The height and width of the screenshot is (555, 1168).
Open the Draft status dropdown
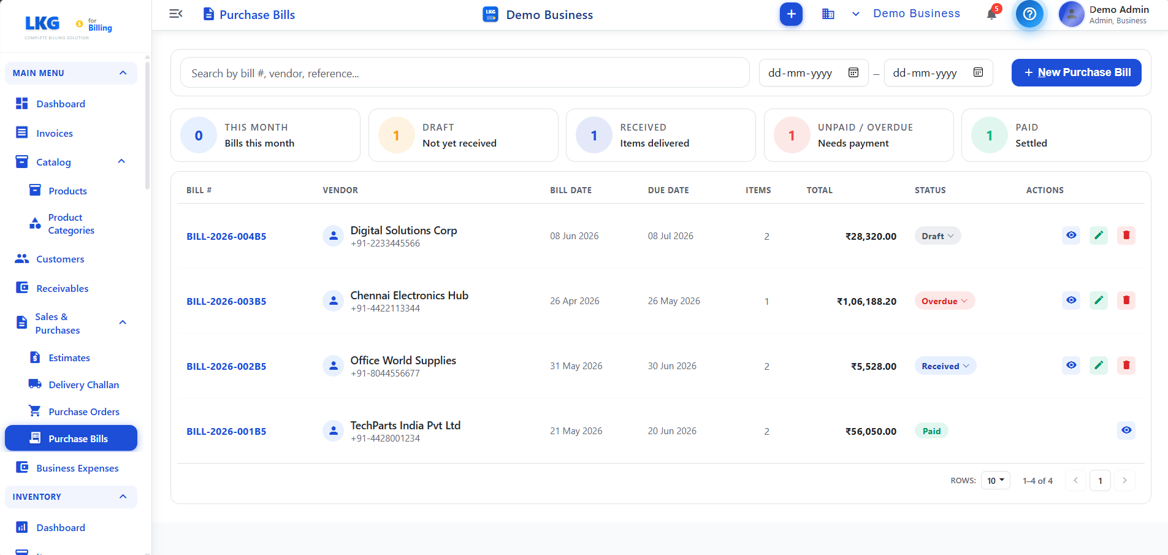(937, 236)
